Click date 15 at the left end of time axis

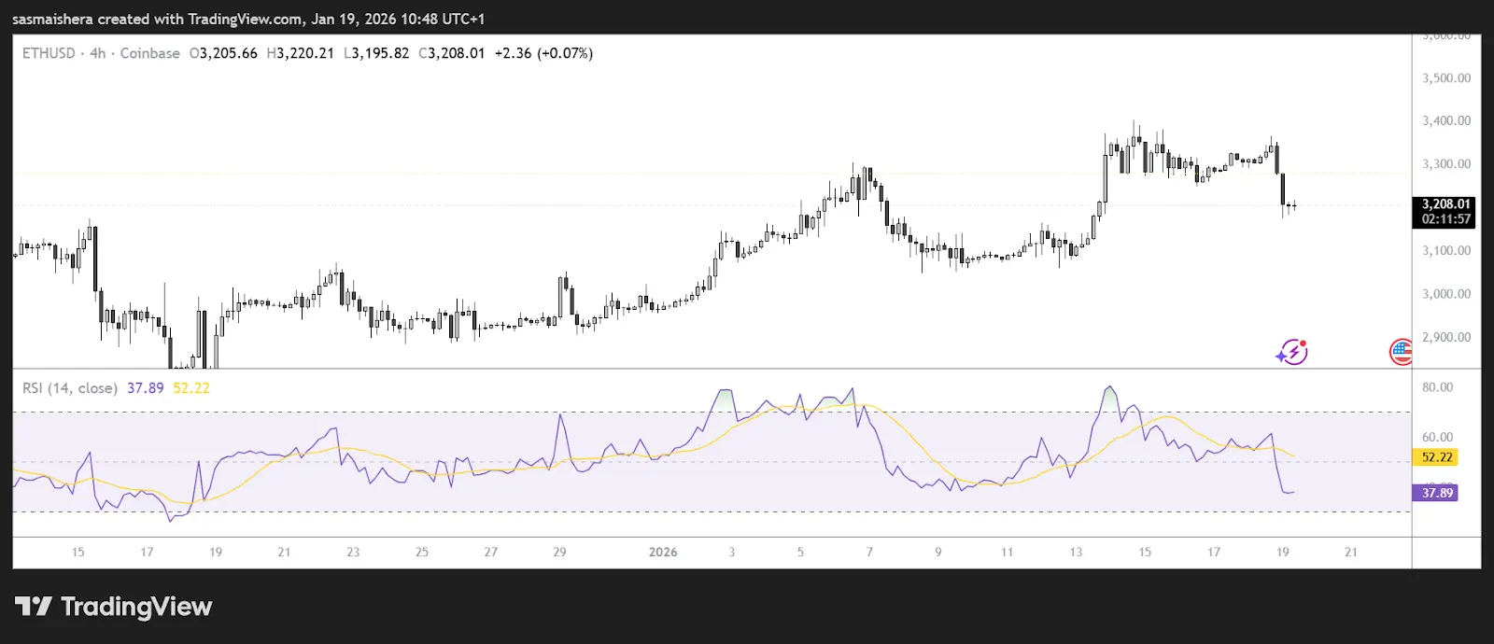(x=78, y=552)
